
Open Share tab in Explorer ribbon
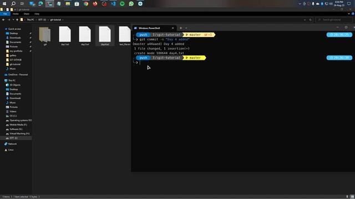pyautogui.click(x=27, y=14)
